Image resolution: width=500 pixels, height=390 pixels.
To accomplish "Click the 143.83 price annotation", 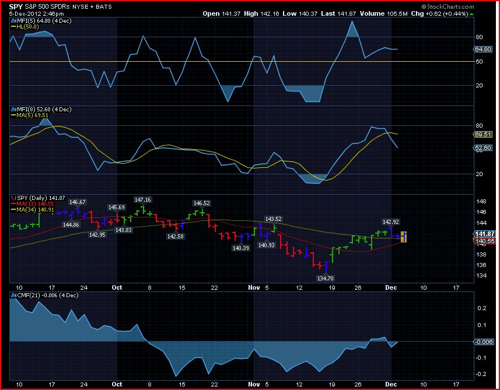I will coord(124,230).
